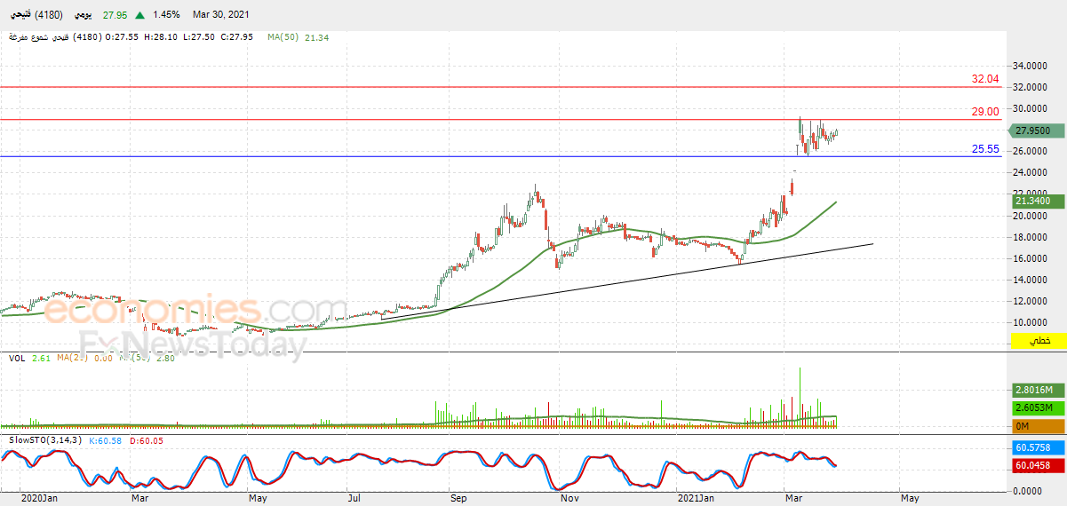Click the VOL indicator label

tap(16, 358)
